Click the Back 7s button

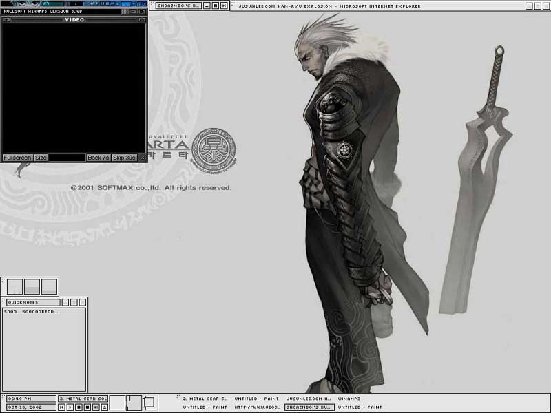(x=98, y=158)
